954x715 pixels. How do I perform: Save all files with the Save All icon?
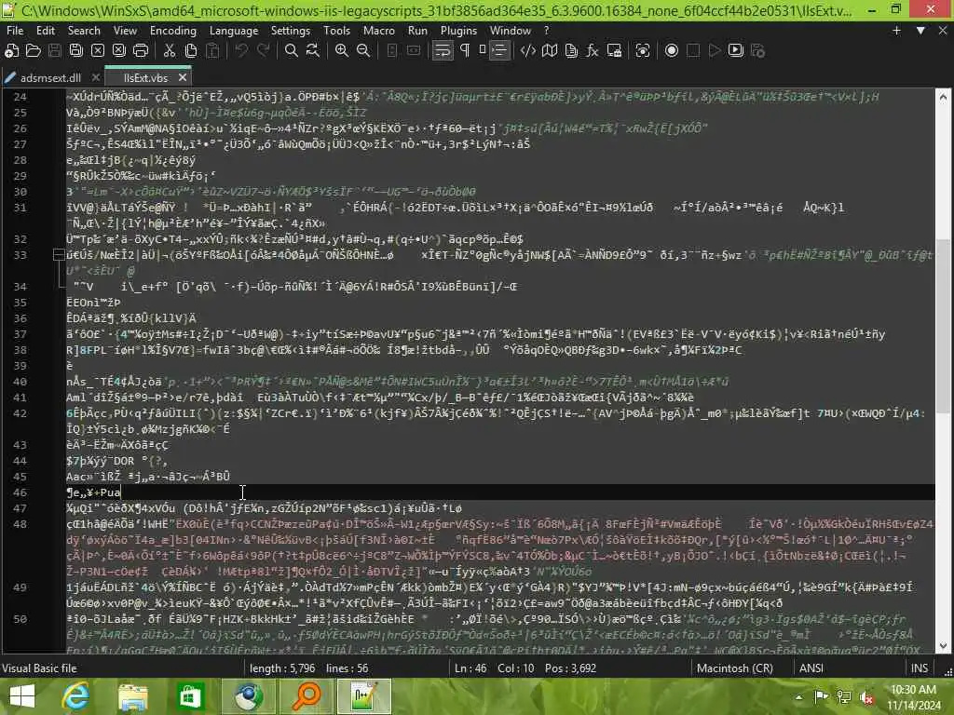(76, 51)
